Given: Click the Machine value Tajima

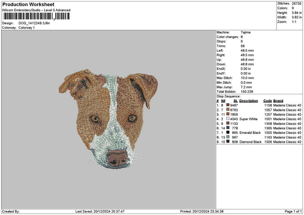Looking at the screenshot, I should coord(245,32).
